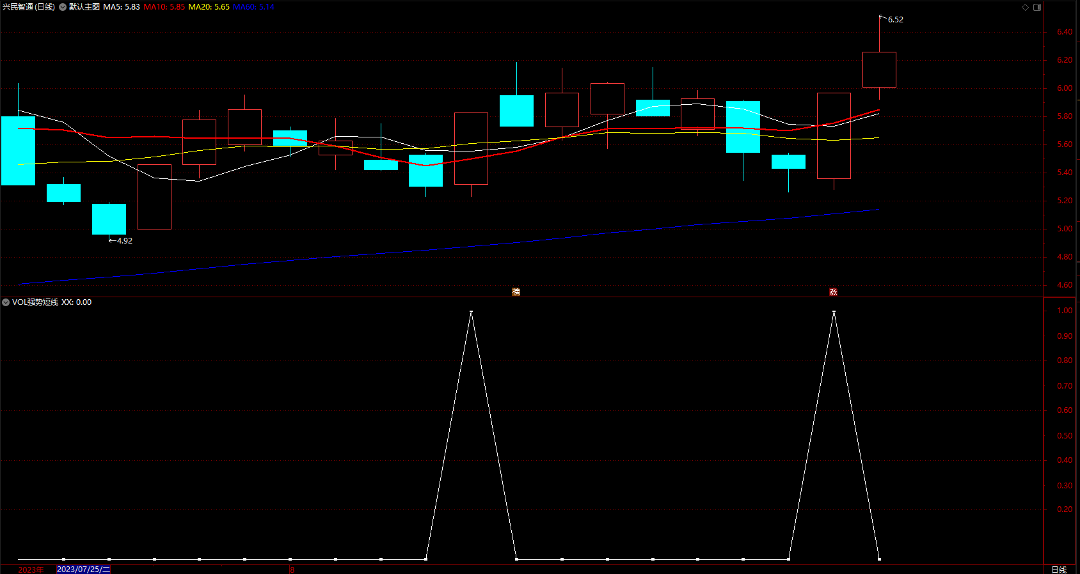
Task: Click the first indicator peak at 1.00
Action: pyautogui.click(x=471, y=312)
